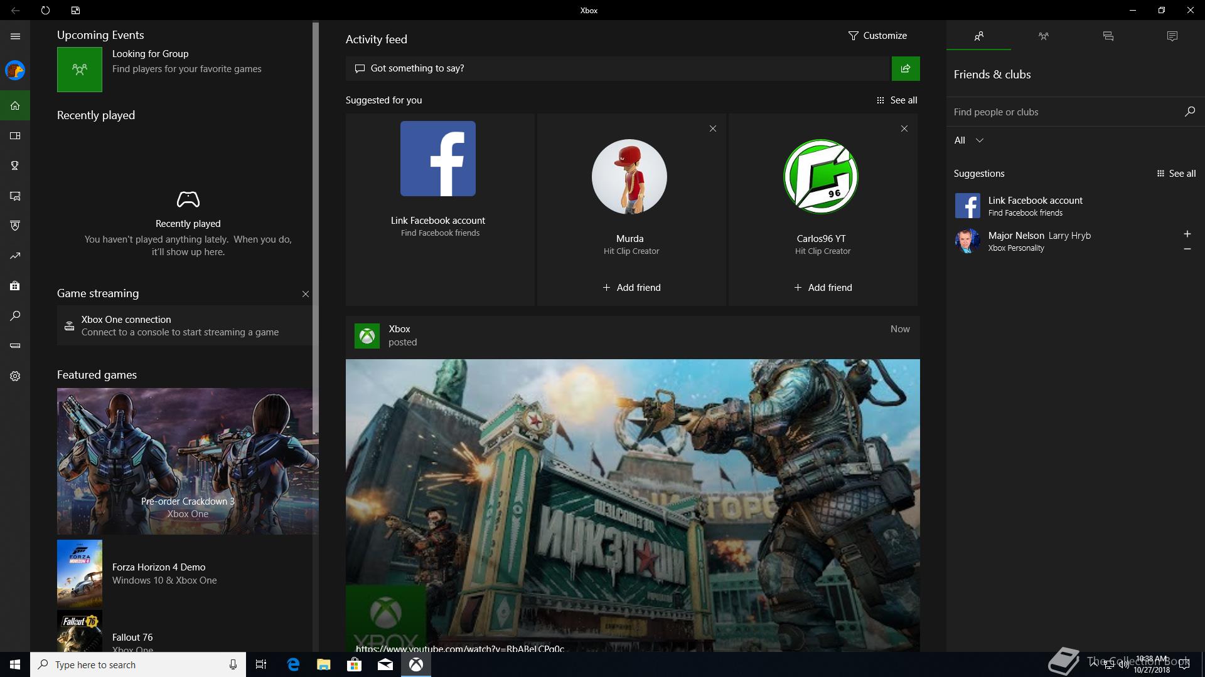Add Murda as friend
Image resolution: width=1205 pixels, height=677 pixels.
(631, 288)
